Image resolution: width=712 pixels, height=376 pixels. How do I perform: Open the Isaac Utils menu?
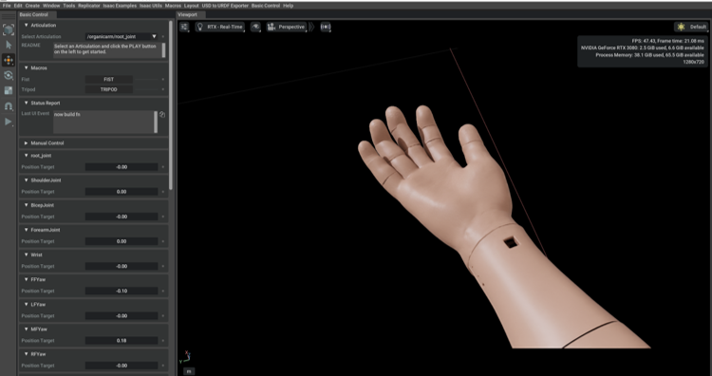(151, 6)
